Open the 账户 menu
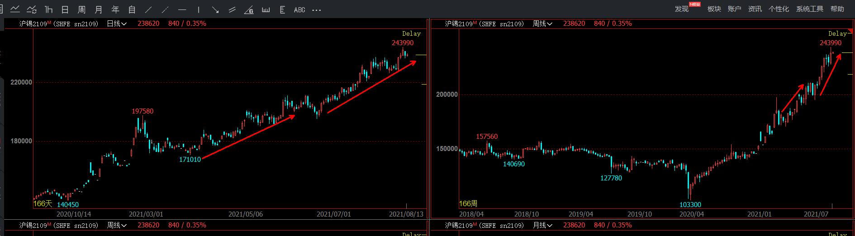 (735, 9)
